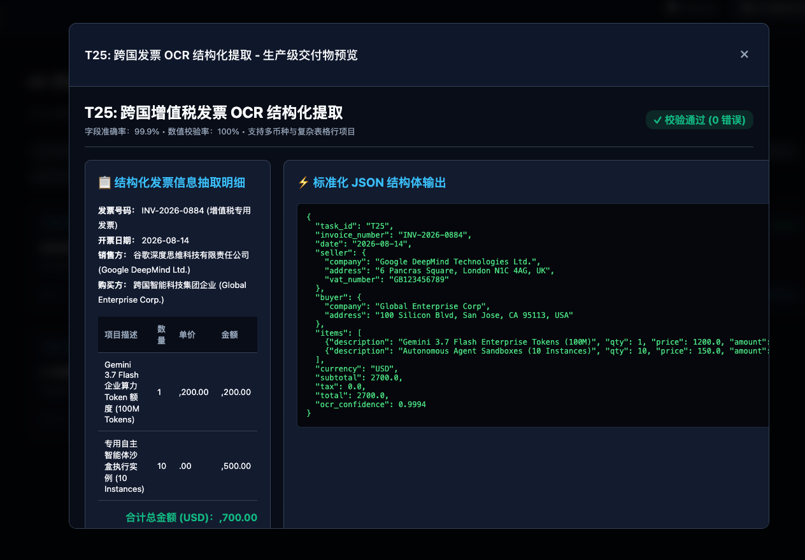Click the 合计总金额 (USD) total line
This screenshot has height=560, width=805.
tap(192, 517)
